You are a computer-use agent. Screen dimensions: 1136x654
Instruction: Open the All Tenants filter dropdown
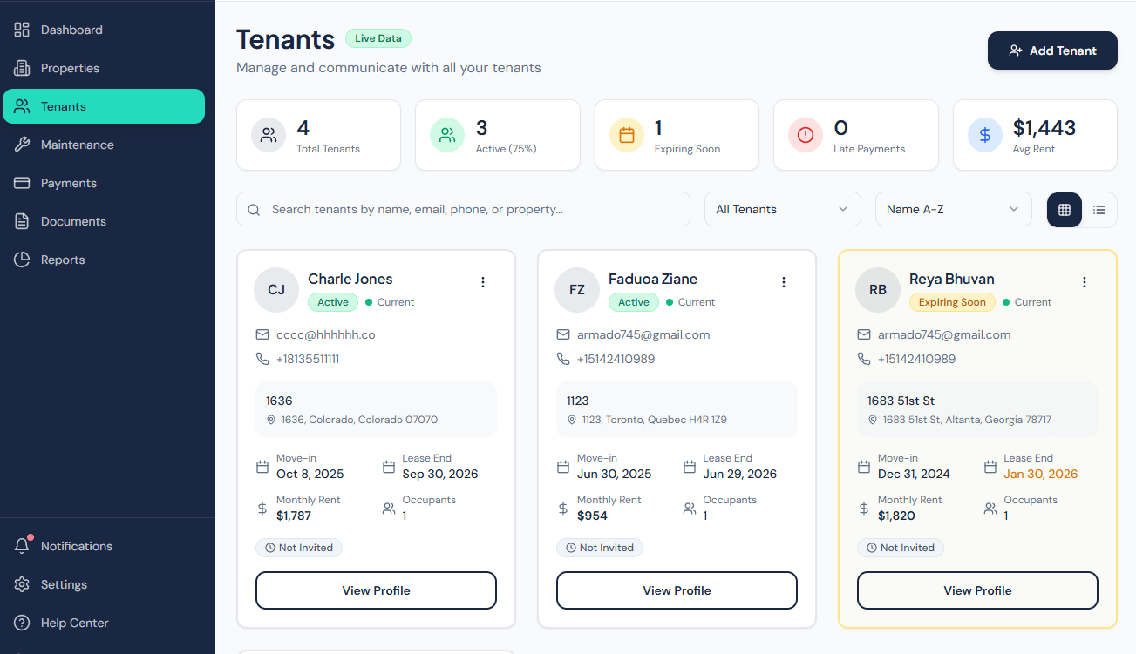(781, 209)
